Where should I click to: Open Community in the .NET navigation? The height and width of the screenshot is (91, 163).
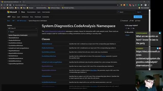pyautogui.click(x=46, y=17)
